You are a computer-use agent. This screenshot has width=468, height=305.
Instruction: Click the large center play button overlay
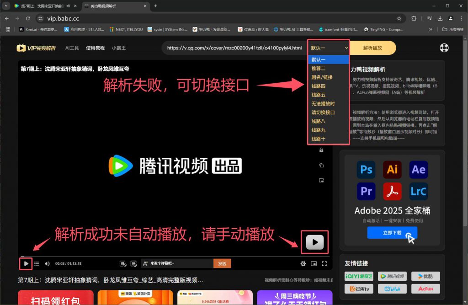314,242
